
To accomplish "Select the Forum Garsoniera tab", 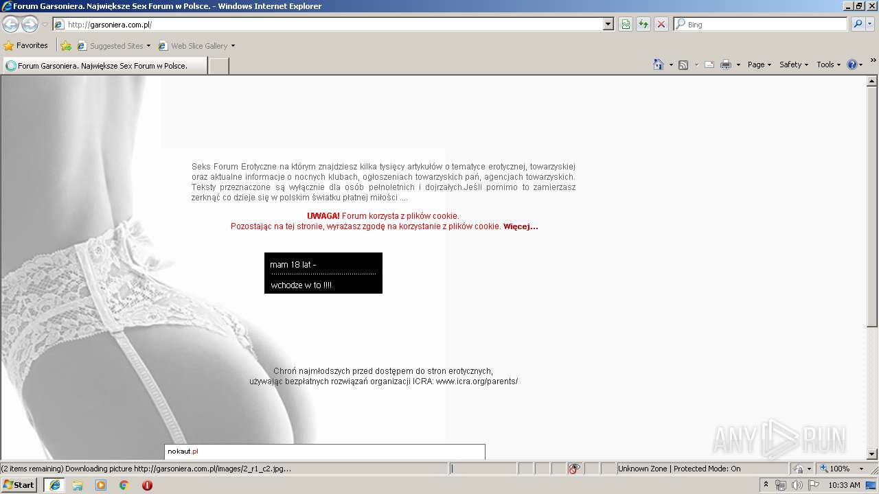I will 104,66.
